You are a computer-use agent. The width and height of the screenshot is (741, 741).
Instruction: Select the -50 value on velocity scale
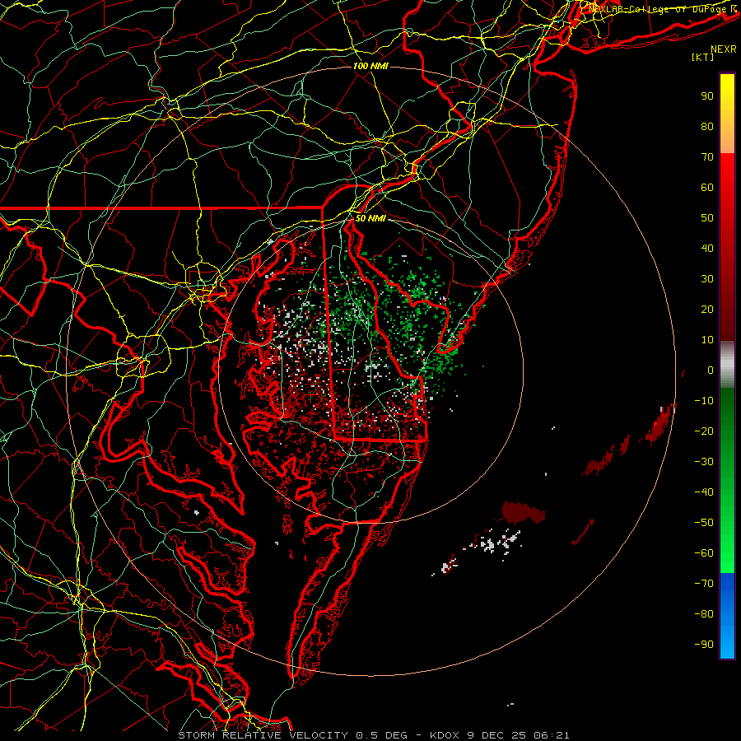point(704,523)
